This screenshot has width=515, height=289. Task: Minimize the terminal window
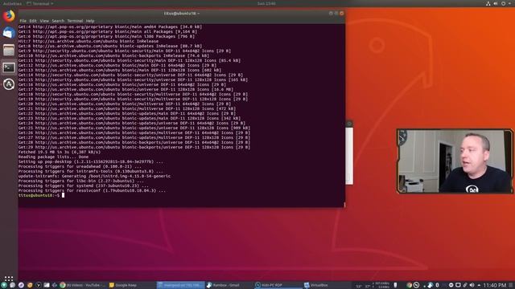point(331,13)
